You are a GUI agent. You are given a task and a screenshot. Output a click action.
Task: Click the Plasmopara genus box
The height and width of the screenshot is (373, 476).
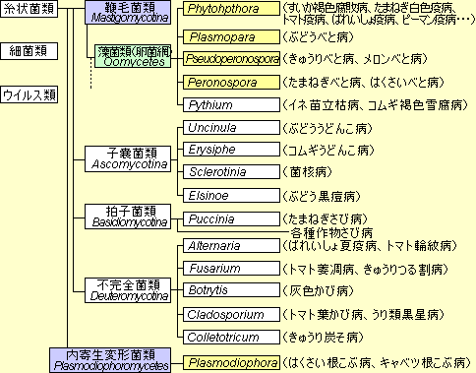[x=231, y=36]
